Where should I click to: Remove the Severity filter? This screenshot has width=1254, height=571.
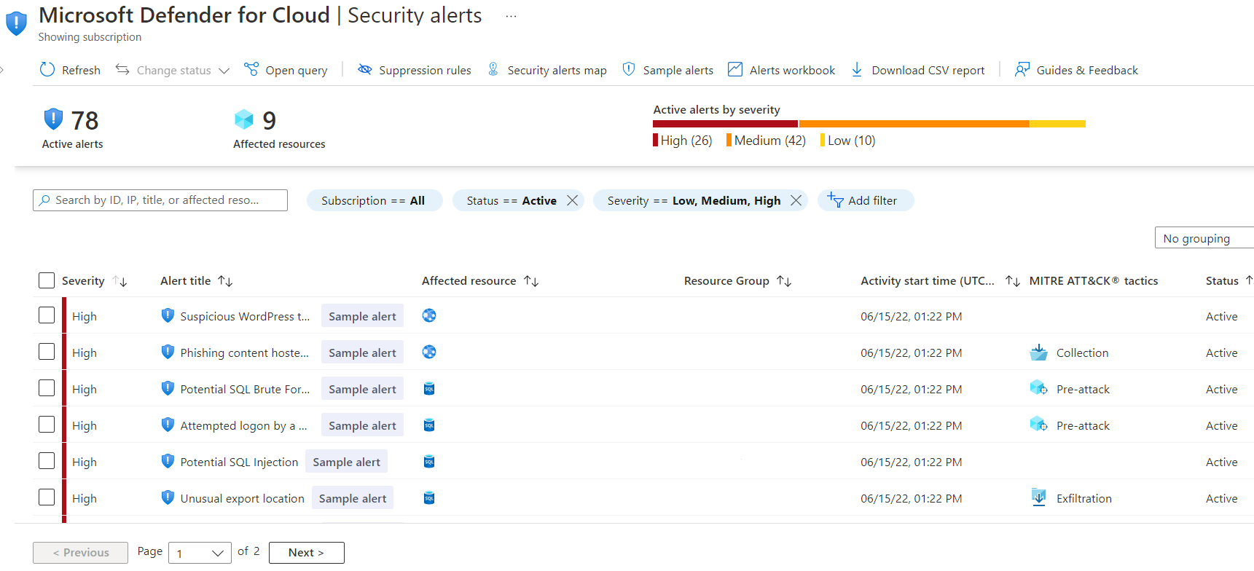796,200
